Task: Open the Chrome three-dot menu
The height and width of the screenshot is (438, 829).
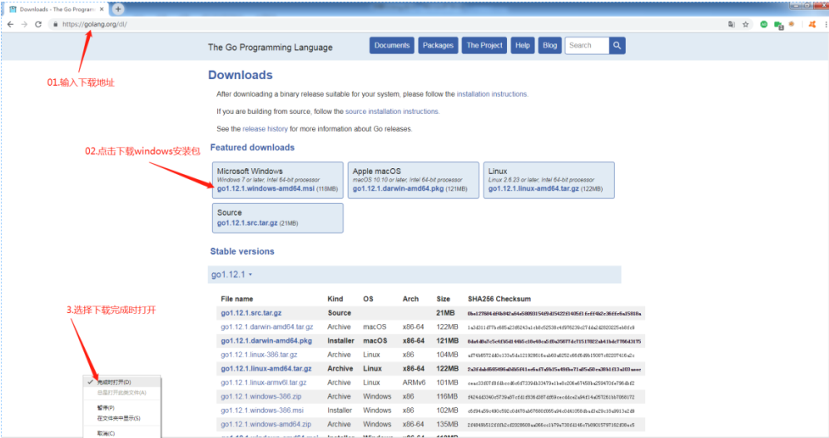Action: [826, 24]
